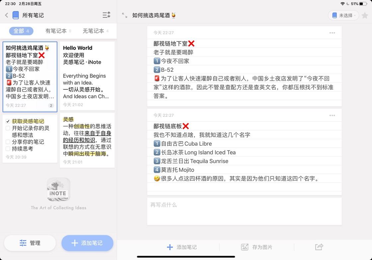The height and width of the screenshot is (260, 372).
Task: Check the 持续思考 checkbox
Action: coord(8,149)
